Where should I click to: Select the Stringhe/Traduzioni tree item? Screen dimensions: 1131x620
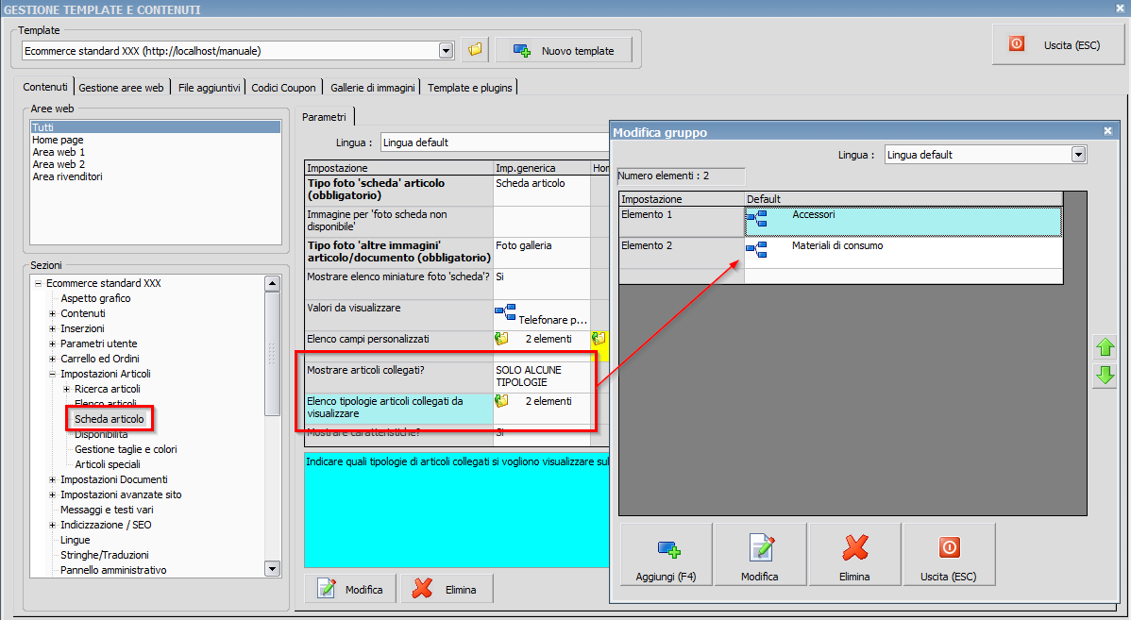coord(105,555)
